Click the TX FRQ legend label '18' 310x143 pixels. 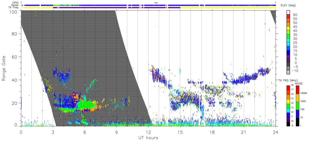coord(292,85)
